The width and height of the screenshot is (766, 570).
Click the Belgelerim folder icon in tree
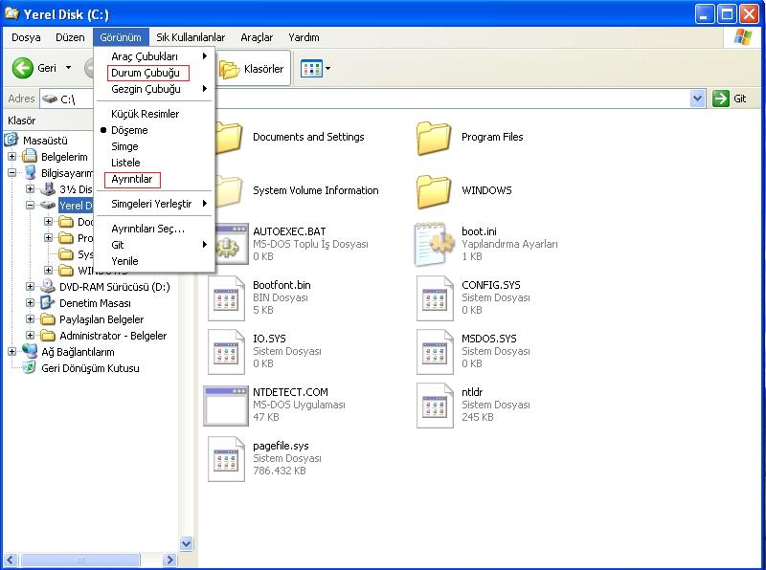(x=30, y=156)
